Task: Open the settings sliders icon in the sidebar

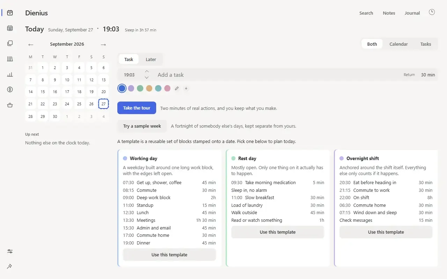Action: click(10, 251)
